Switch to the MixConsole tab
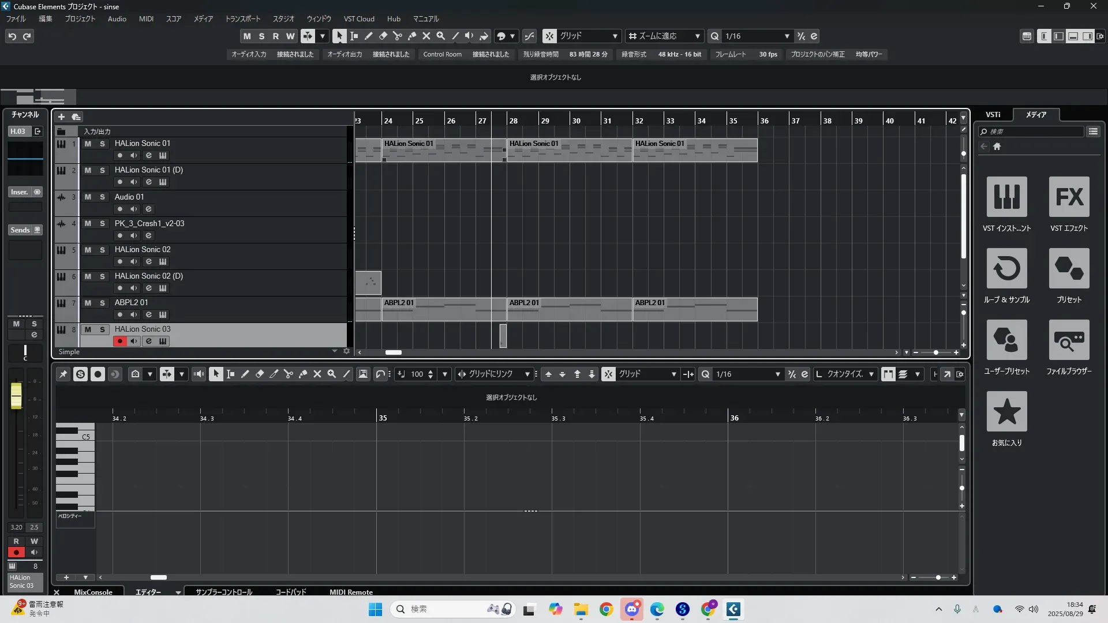The image size is (1108, 623). [93, 592]
